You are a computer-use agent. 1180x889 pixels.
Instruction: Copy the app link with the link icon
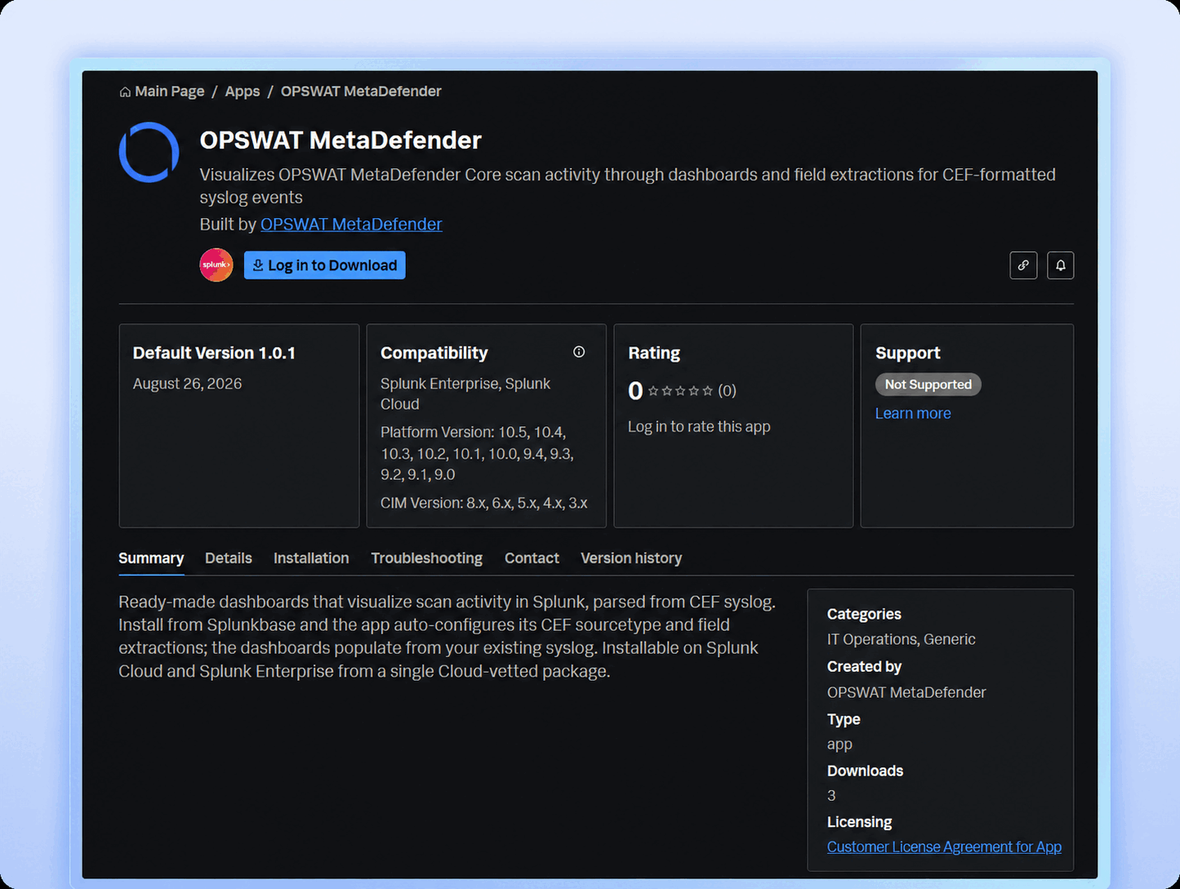(1023, 265)
